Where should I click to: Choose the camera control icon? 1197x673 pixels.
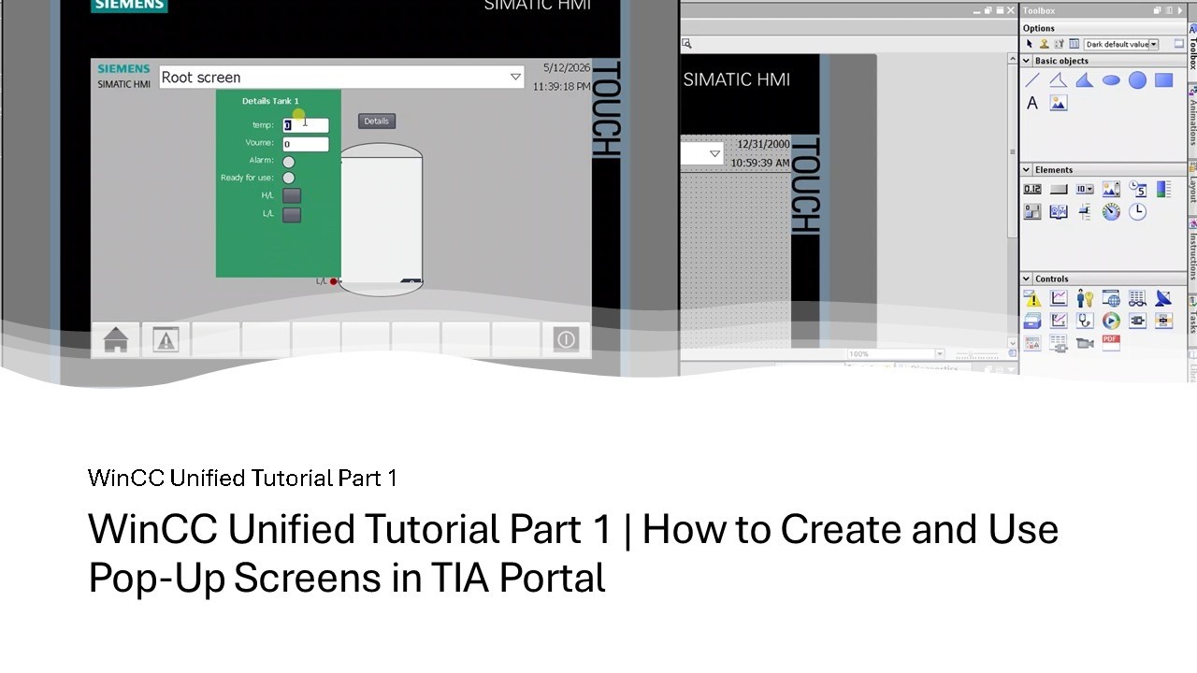click(1085, 343)
